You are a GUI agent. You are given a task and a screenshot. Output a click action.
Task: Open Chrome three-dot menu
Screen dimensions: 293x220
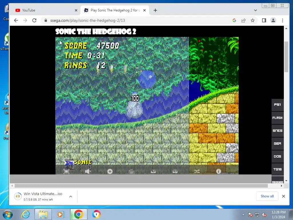(282, 20)
